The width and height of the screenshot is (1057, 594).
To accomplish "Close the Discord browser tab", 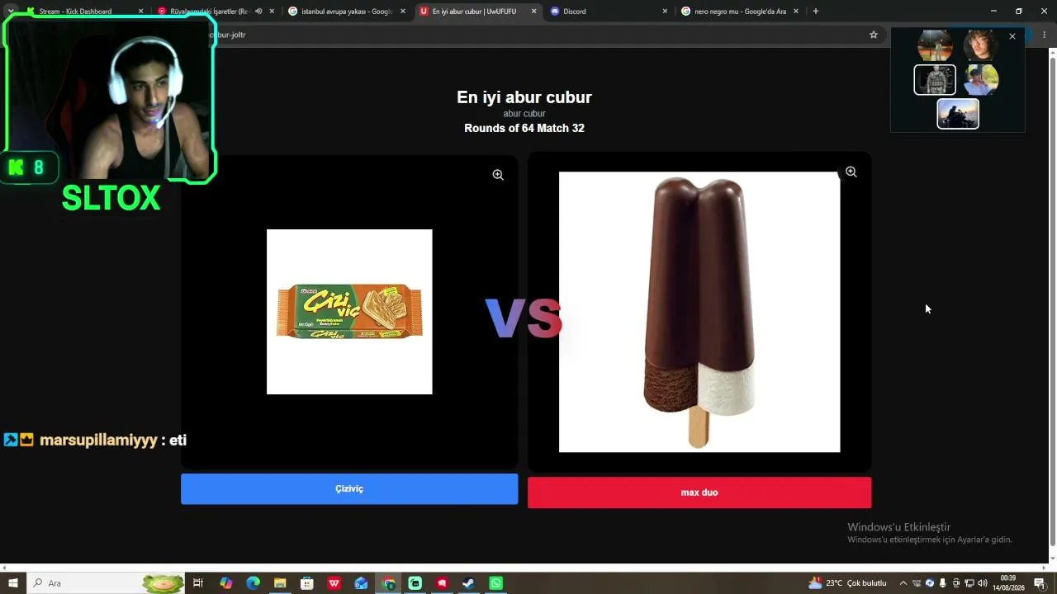I will tap(665, 12).
